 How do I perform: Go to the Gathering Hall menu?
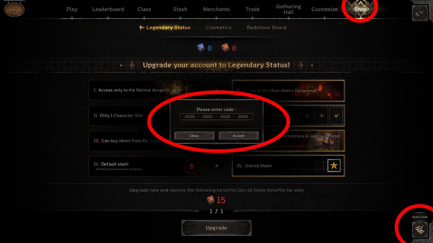tap(288, 9)
